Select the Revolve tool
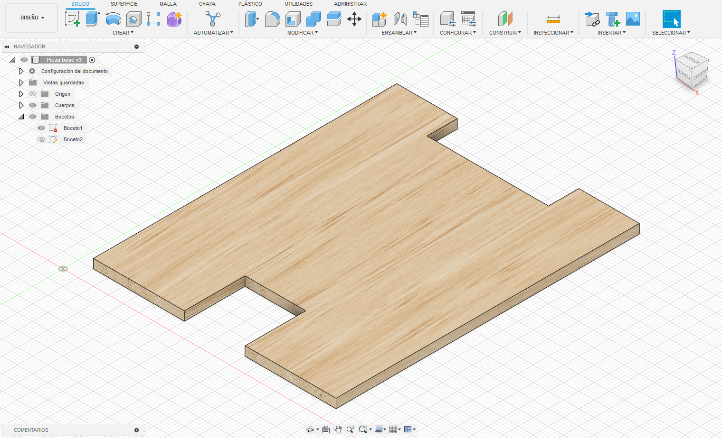 (x=113, y=19)
